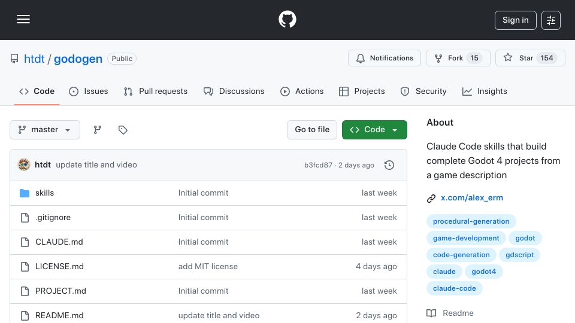Viewport: 575px width, 323px height.
Task: Open the Insights tab
Action: [x=485, y=91]
